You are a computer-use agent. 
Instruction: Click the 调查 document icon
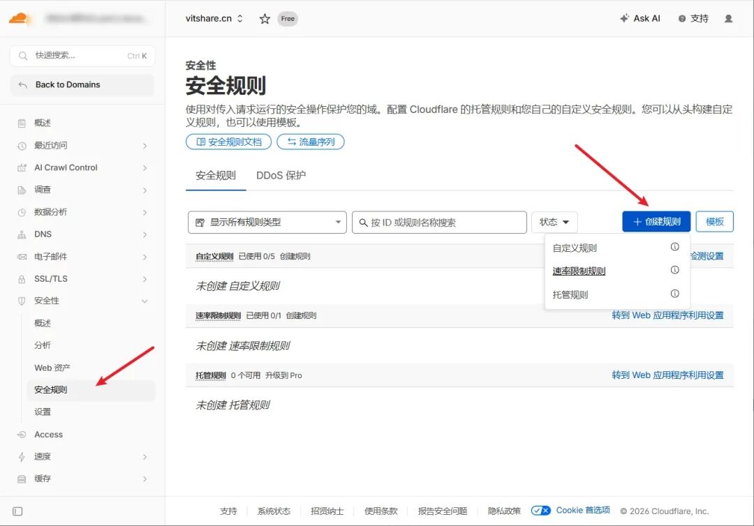pos(22,190)
